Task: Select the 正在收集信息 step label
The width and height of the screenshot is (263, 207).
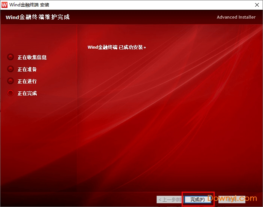Action: pyautogui.click(x=32, y=57)
